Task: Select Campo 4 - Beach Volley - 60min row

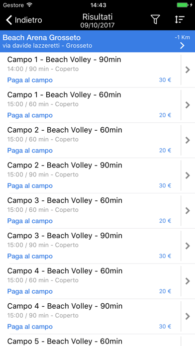Action: pos(91,281)
